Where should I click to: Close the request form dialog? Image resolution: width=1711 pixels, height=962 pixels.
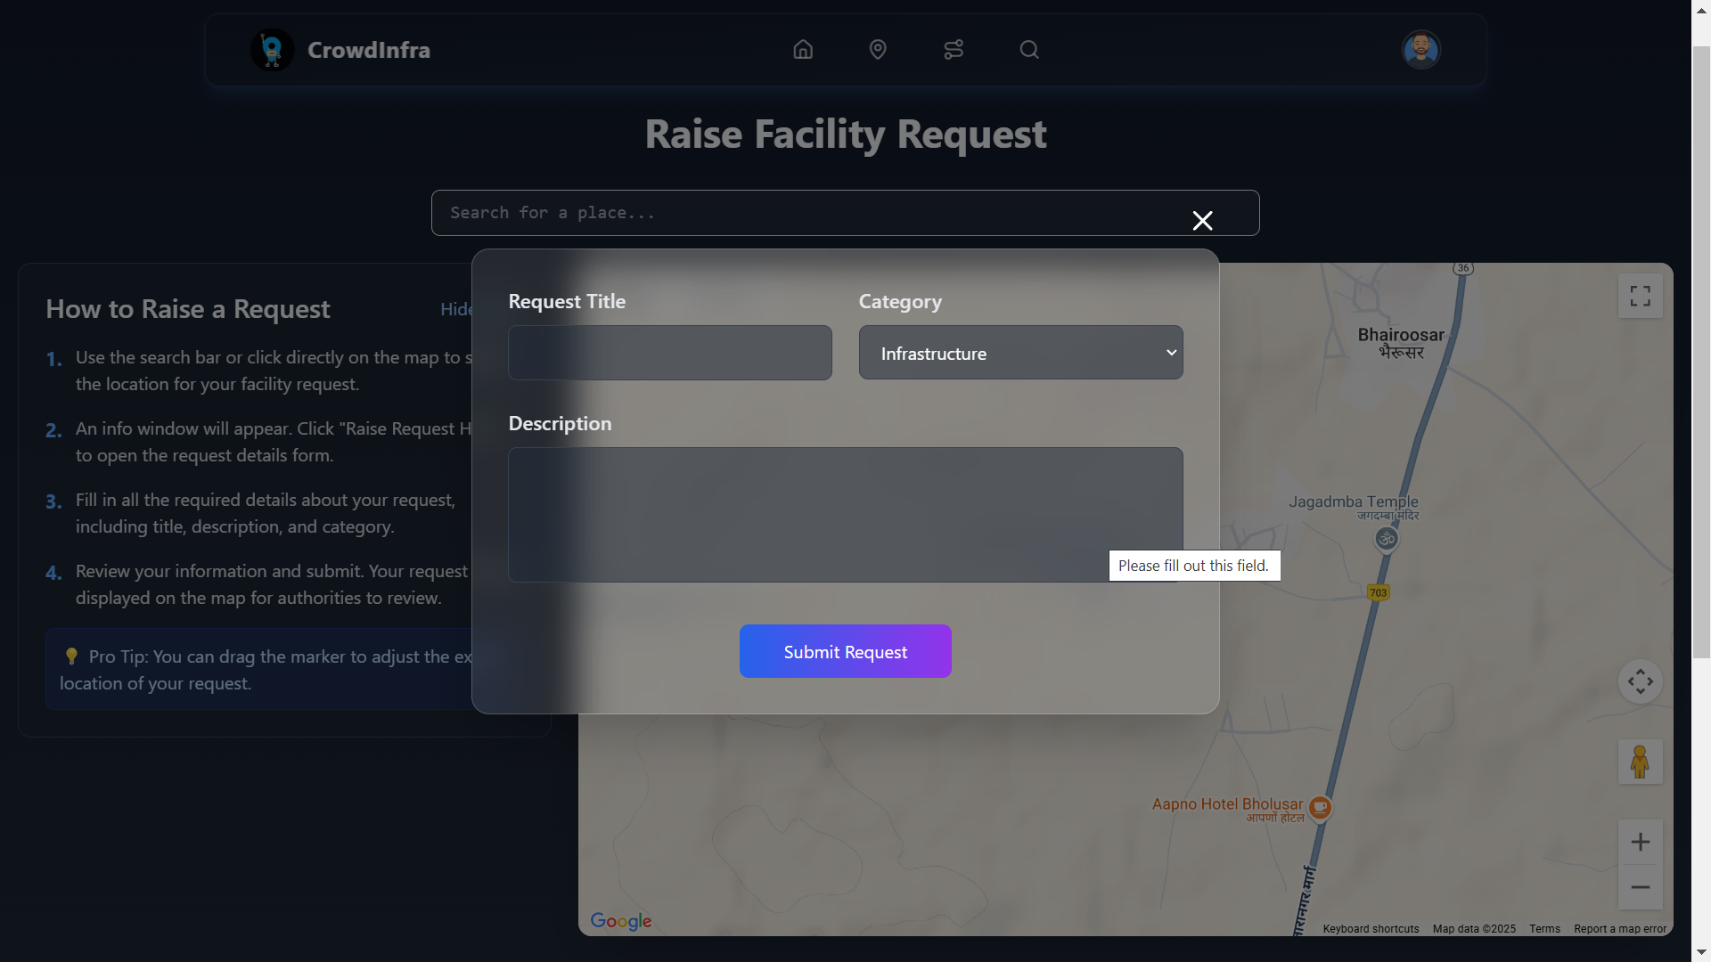(1202, 221)
